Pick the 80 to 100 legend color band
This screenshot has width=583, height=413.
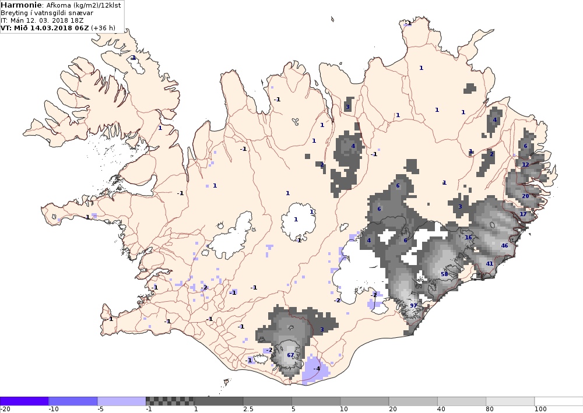tap(511, 401)
